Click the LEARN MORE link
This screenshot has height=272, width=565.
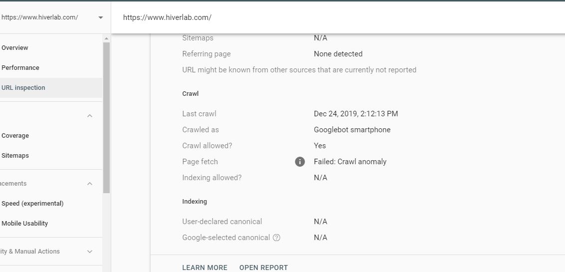point(204,268)
